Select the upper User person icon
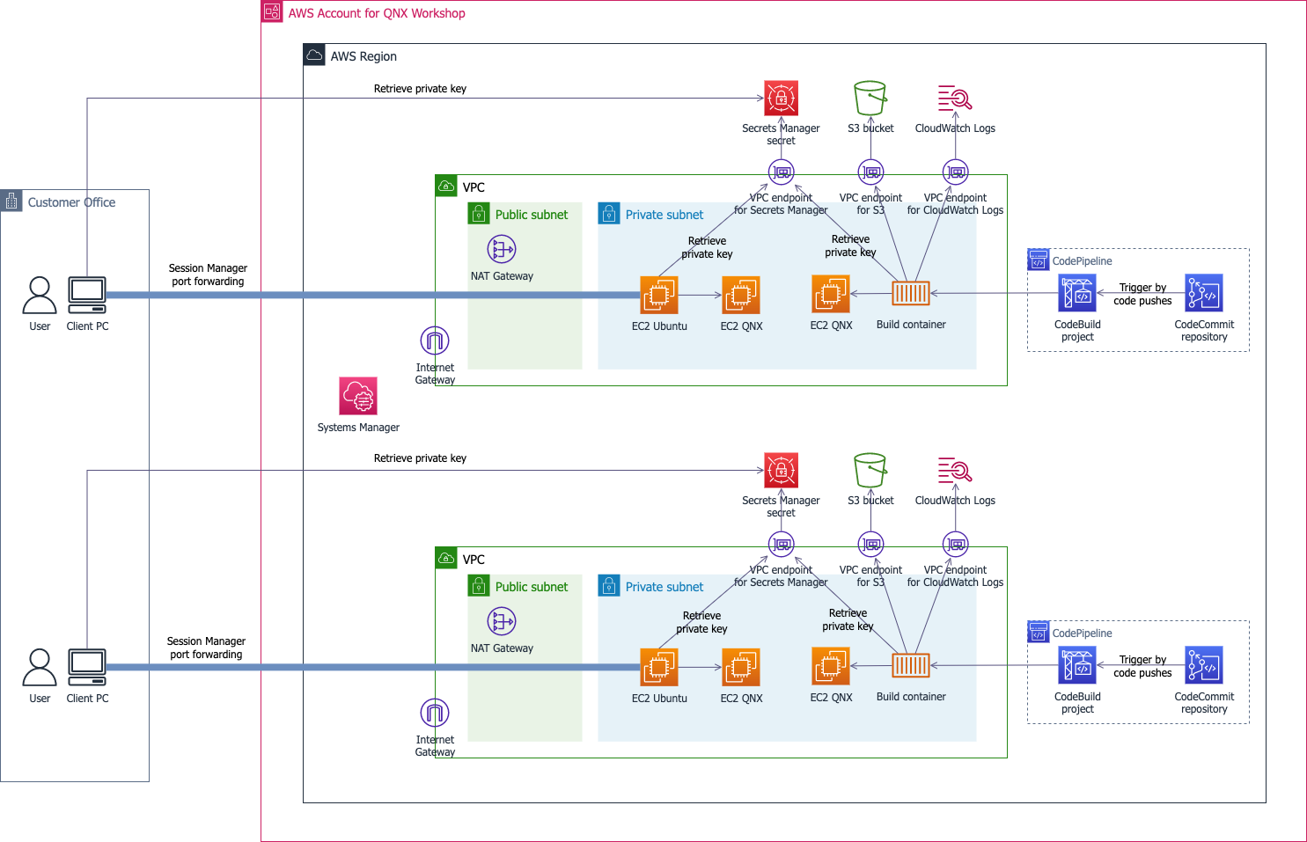1307x842 pixels. (x=40, y=295)
